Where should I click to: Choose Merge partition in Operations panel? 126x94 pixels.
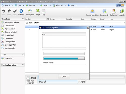tap(10, 29)
